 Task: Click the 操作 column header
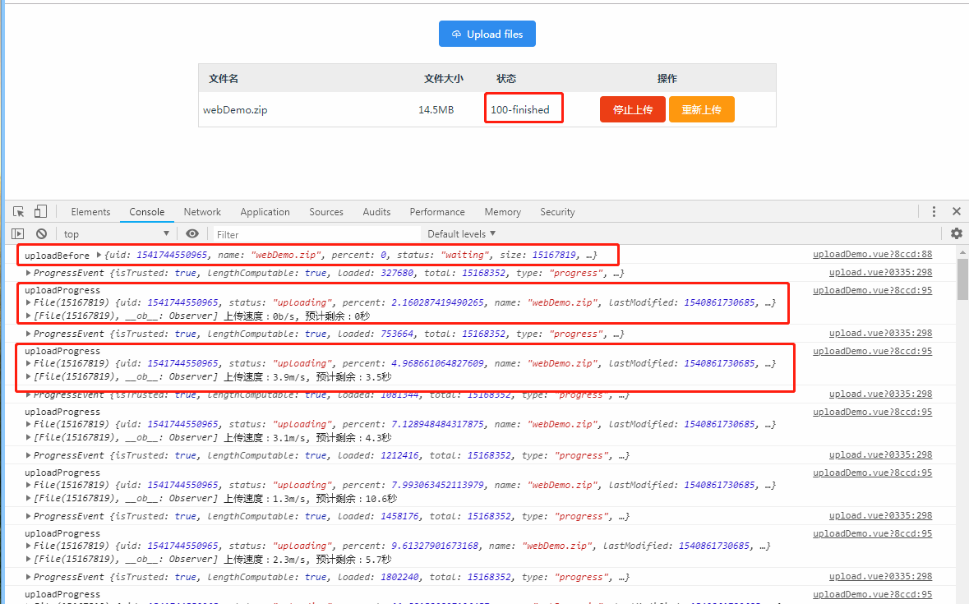pyautogui.click(x=667, y=78)
